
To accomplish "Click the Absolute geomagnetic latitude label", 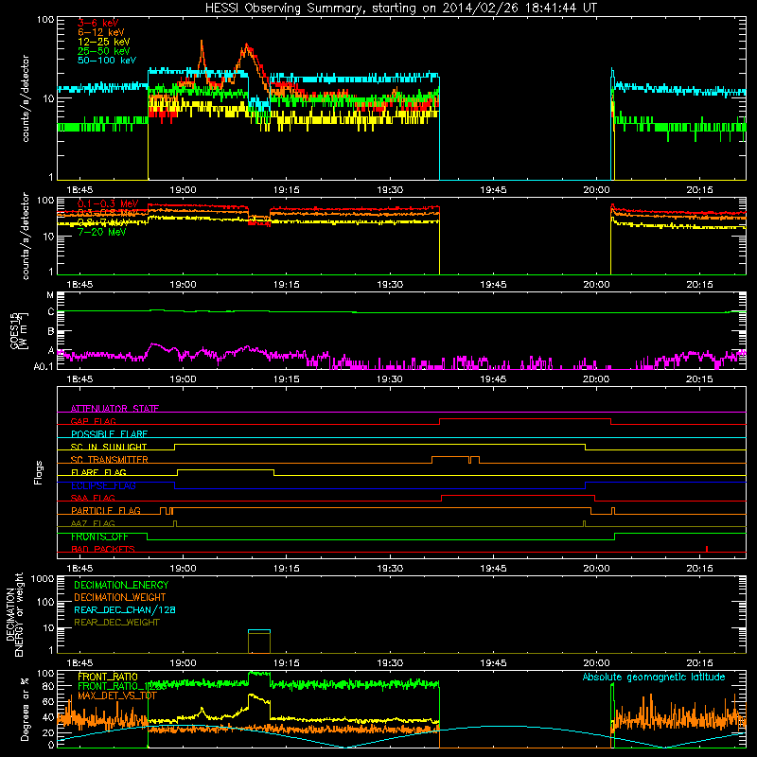I will click(654, 677).
